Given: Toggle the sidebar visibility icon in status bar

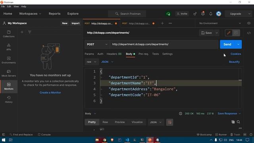Looking at the screenshot, I should (4, 135).
